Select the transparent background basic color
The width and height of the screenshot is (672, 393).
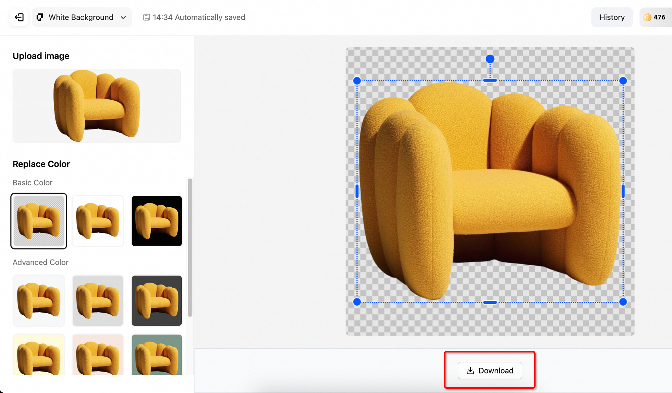(39, 221)
